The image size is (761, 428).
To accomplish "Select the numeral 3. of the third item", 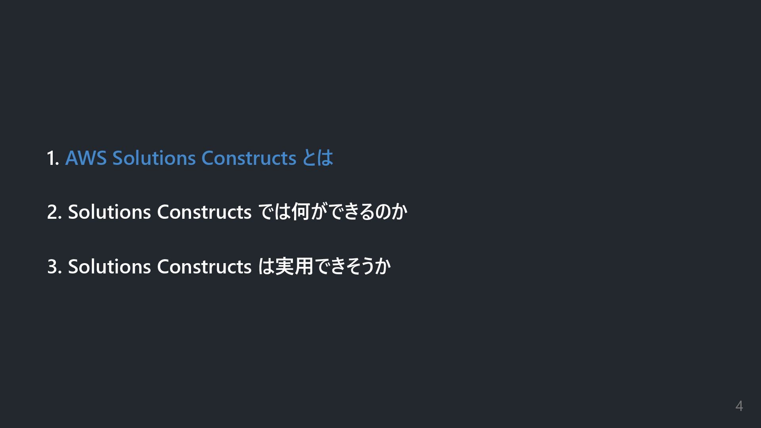I will pos(54,266).
